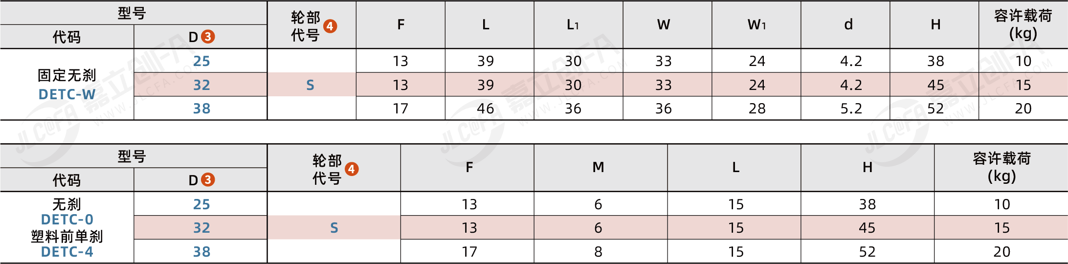Choose diameter 38 in the bottom table
The width and height of the screenshot is (1068, 264).
click(x=201, y=252)
